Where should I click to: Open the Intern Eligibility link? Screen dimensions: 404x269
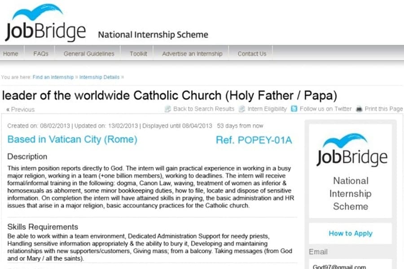point(267,109)
